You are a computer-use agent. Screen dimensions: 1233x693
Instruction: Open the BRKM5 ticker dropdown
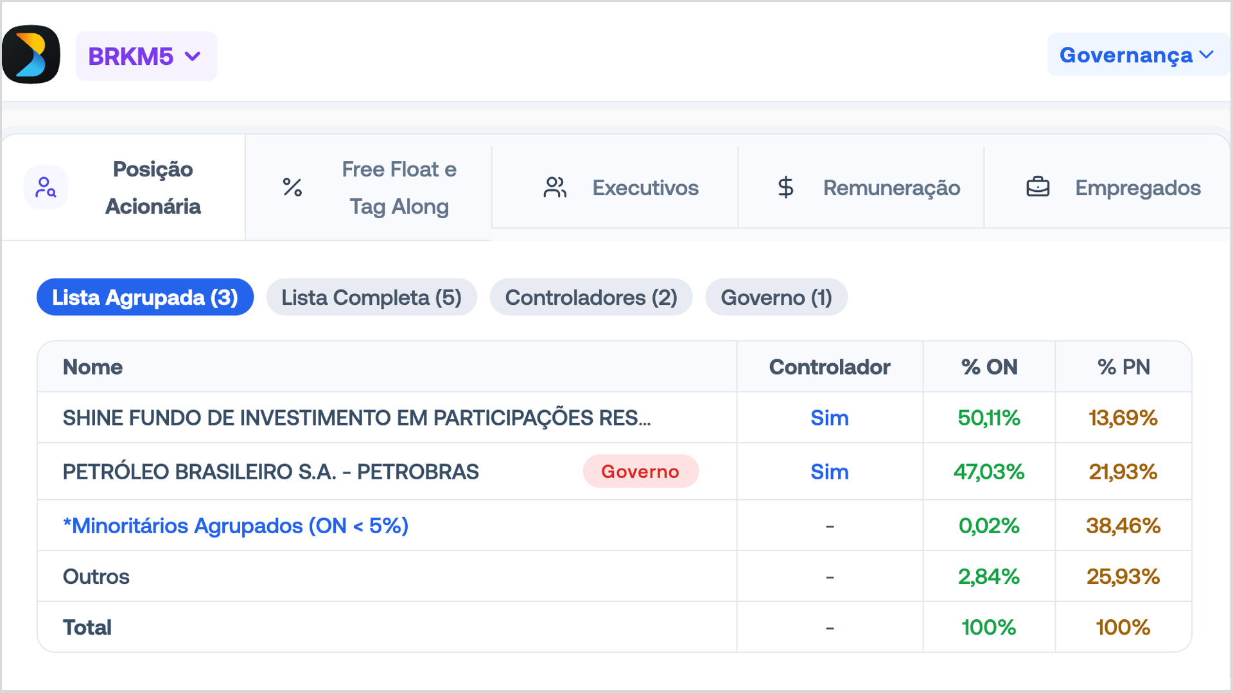point(146,56)
